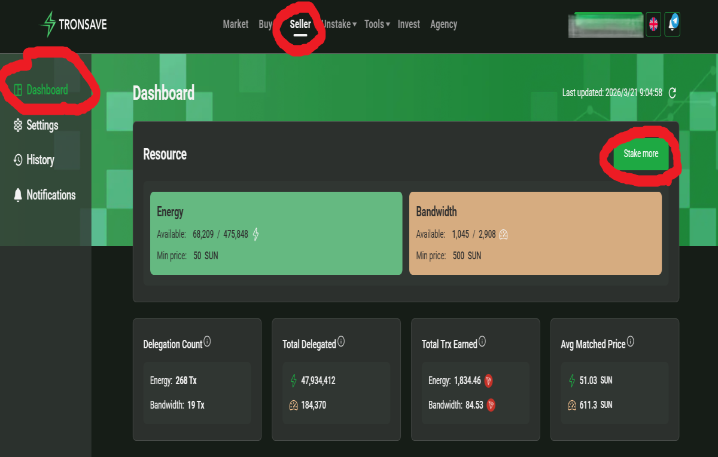Click the Dashboard layout icon in sidebar

tap(17, 90)
